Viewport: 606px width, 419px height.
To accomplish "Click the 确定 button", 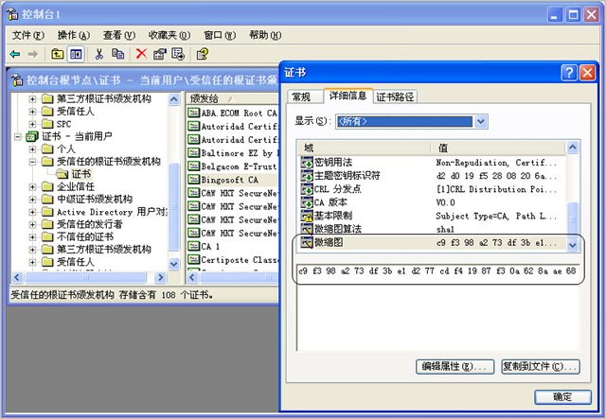I will (563, 396).
